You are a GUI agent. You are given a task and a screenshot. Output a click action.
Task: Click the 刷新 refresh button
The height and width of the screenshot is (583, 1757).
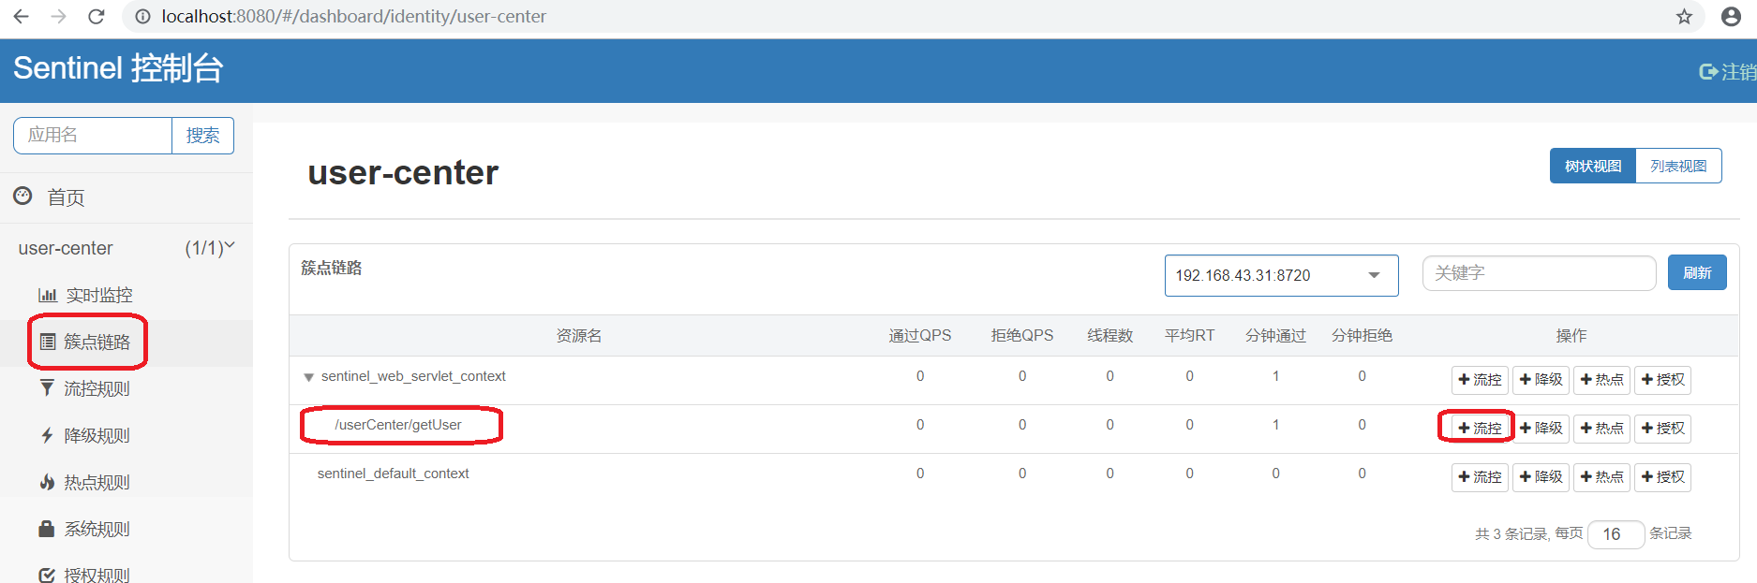1697,272
